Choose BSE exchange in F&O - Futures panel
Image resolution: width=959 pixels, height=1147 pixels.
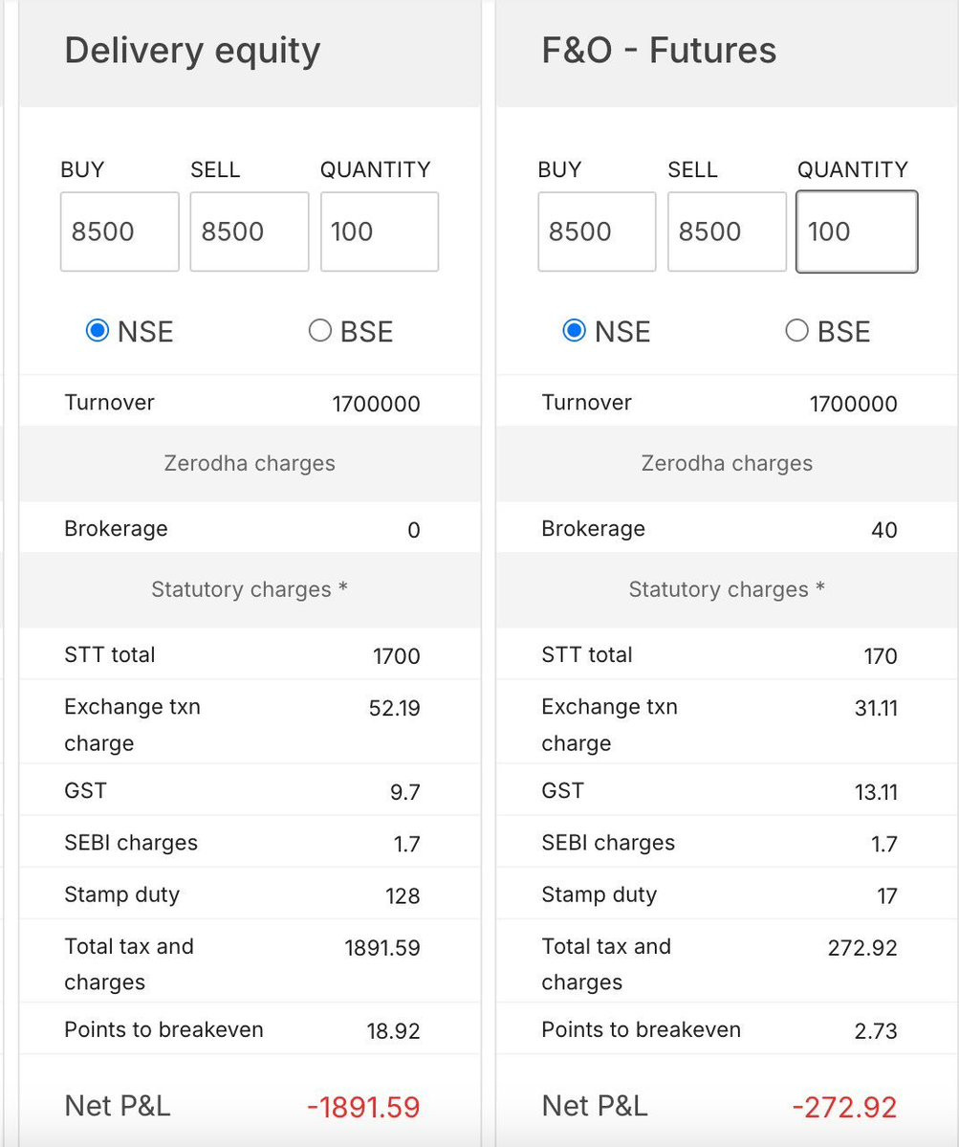(796, 331)
